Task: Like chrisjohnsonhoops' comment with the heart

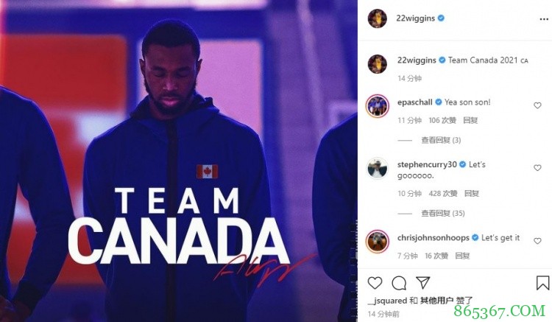Action: click(537, 241)
